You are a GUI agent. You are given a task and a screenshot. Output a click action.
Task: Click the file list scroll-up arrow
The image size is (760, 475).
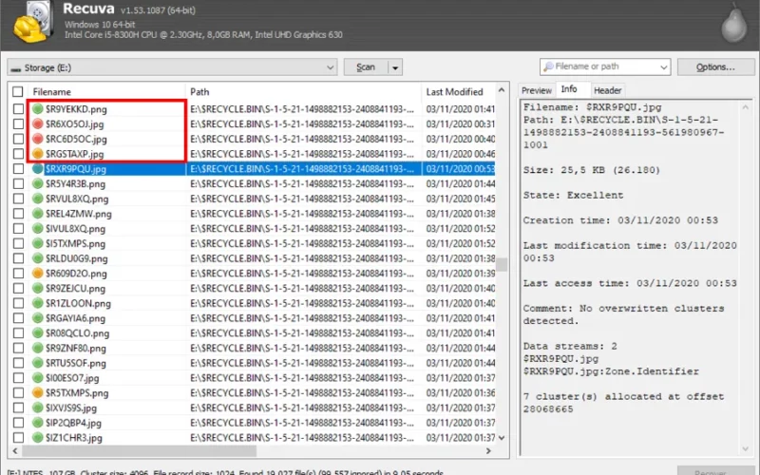pyautogui.click(x=502, y=90)
